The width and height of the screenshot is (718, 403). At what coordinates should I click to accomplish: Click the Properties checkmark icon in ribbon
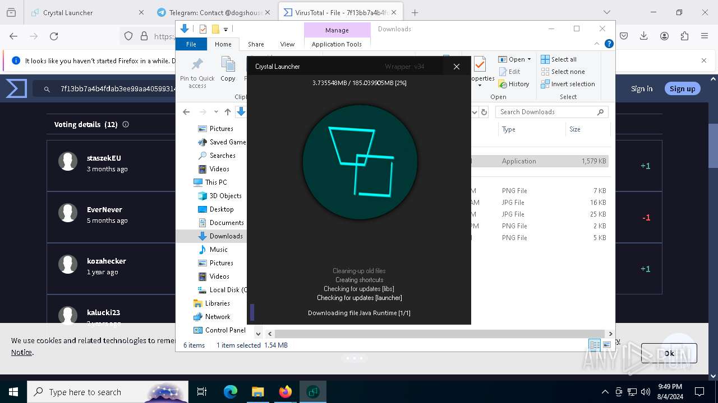tap(480, 65)
